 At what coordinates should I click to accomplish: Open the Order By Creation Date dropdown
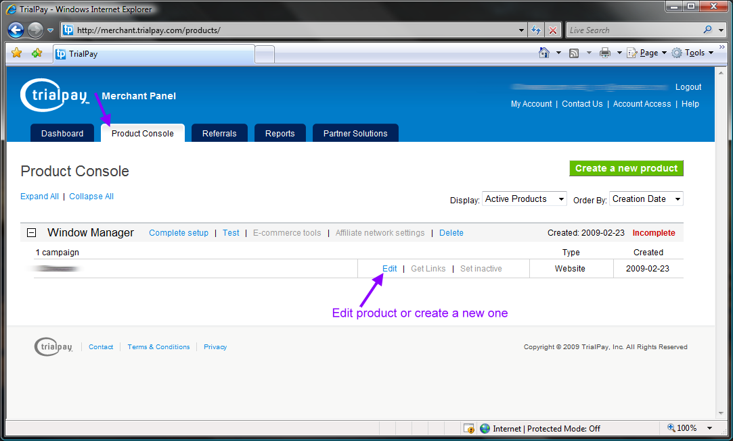click(646, 199)
